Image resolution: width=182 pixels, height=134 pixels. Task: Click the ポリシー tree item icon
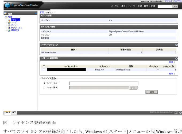click(x=9, y=25)
